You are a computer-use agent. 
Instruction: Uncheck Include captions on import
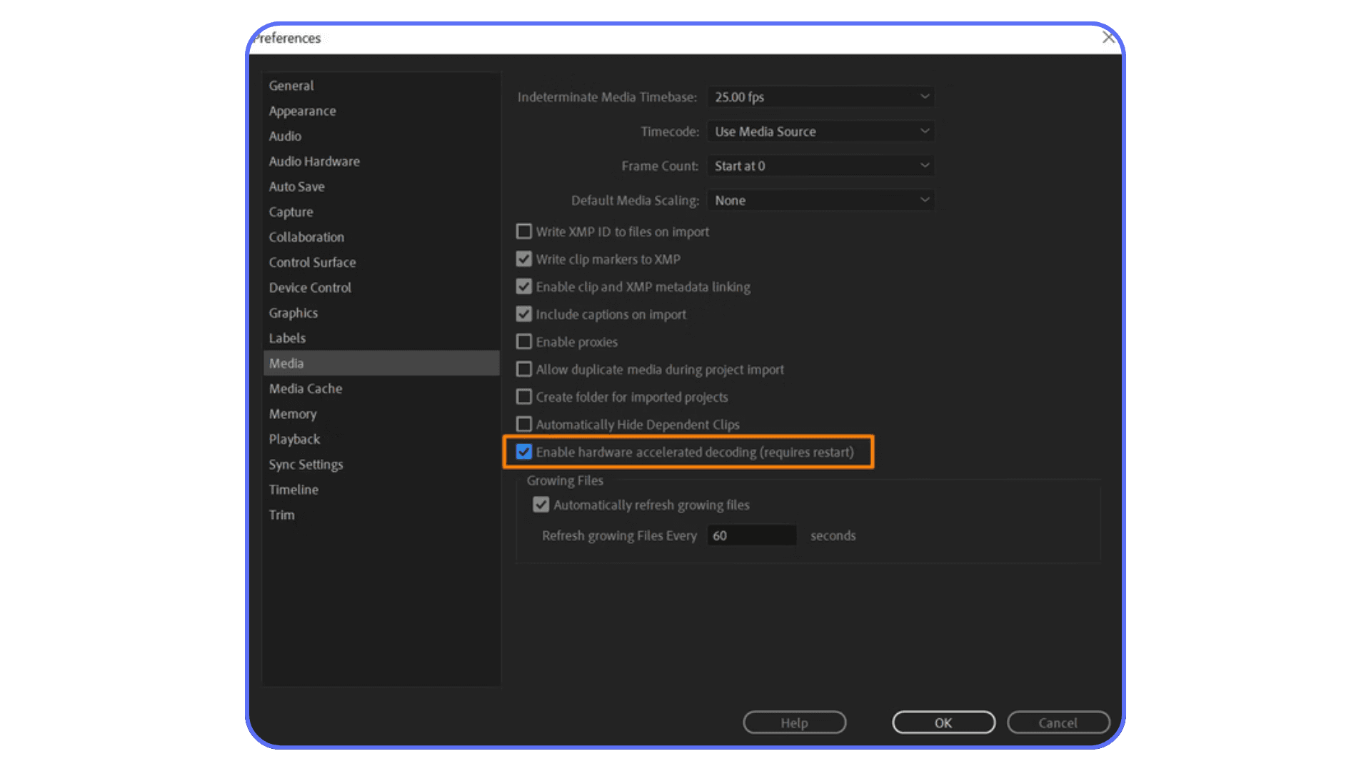tap(524, 314)
